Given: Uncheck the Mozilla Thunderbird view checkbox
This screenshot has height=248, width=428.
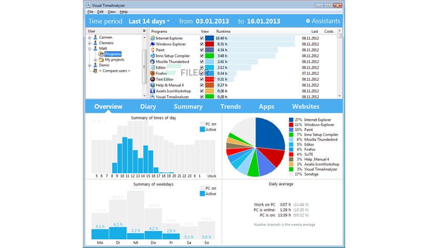Looking at the screenshot, I should pyautogui.click(x=202, y=61).
